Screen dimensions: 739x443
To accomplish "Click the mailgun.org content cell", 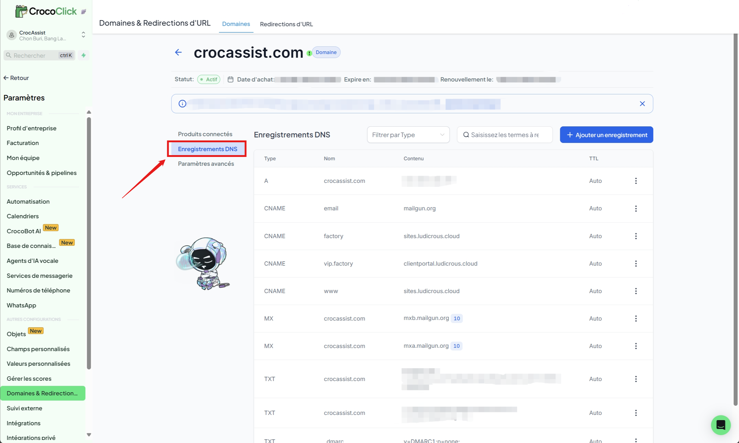I will 420,208.
